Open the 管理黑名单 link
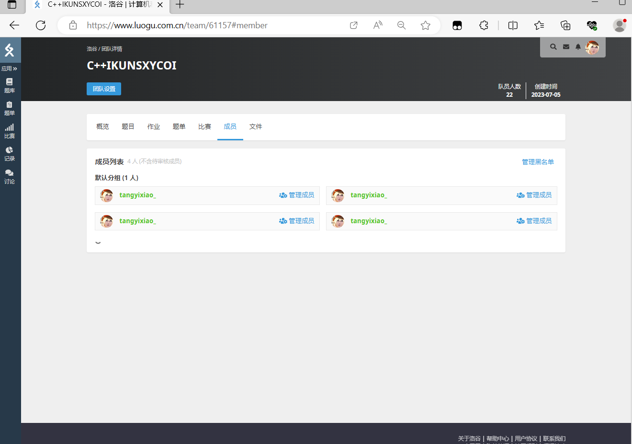 538,162
